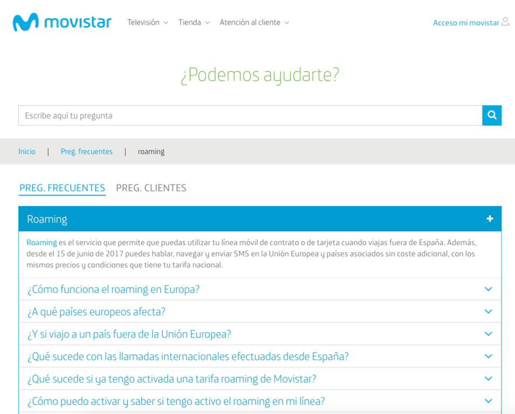
Task: Open the Televisión dropdown menu
Action: (x=148, y=23)
